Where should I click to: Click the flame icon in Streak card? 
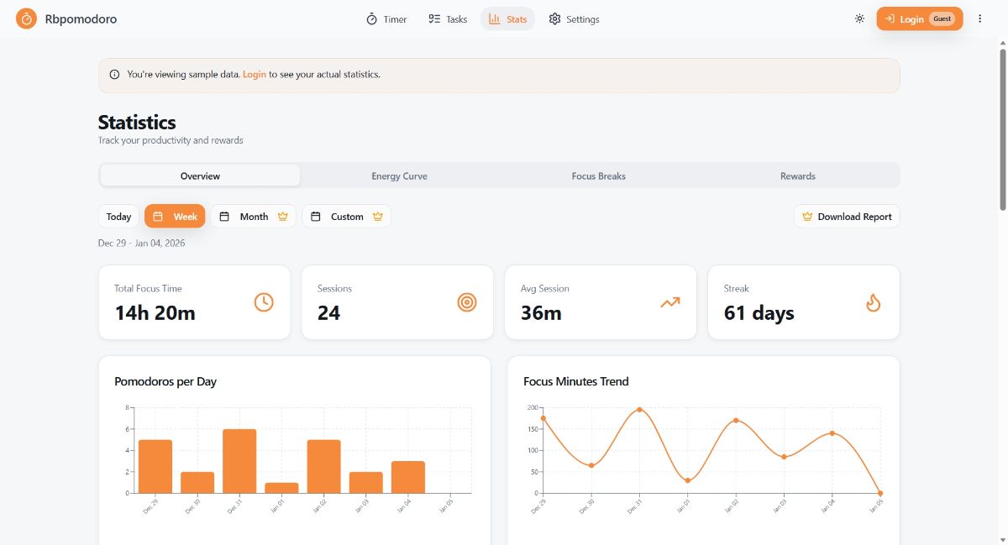pyautogui.click(x=874, y=302)
